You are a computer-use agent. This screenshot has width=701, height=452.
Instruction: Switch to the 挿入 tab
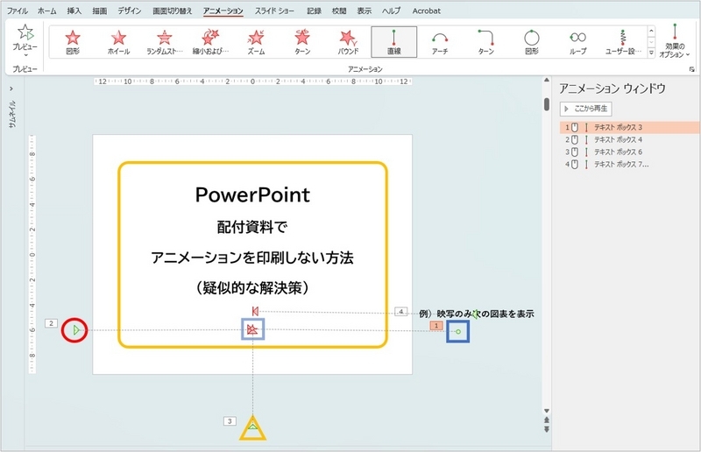74,11
